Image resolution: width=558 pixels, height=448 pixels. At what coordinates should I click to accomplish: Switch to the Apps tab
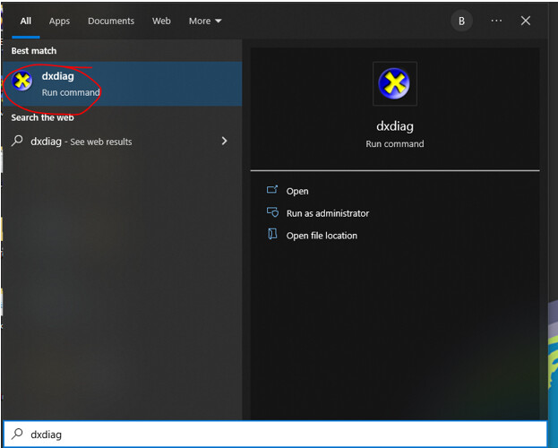point(59,21)
